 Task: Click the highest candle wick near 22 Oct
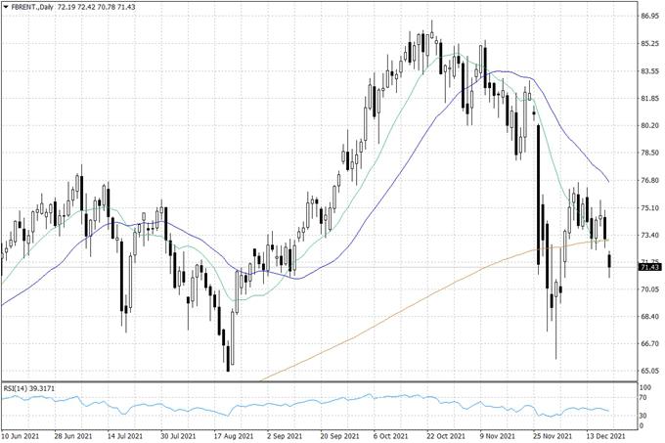coord(431,27)
